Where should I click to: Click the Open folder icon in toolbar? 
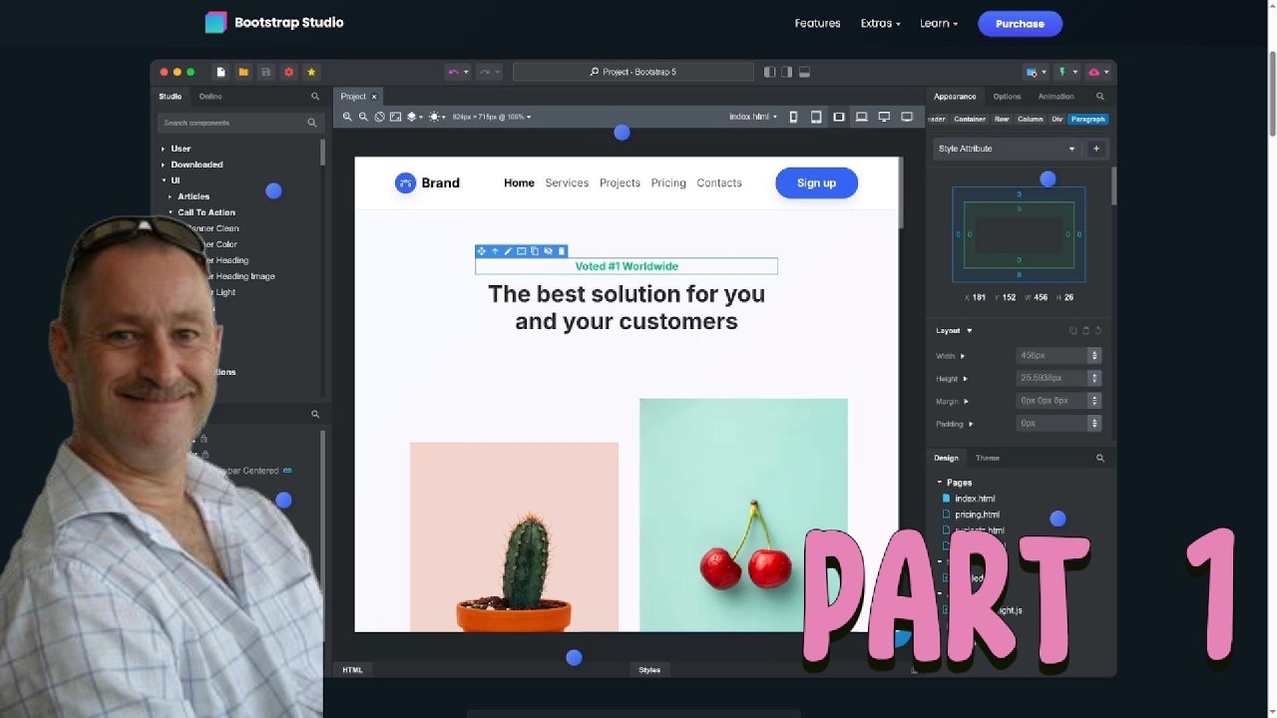coord(243,72)
